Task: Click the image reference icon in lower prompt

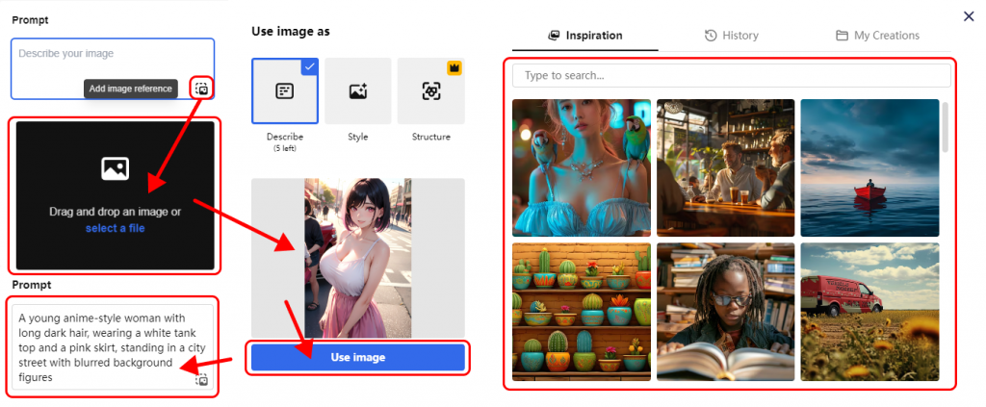Action: click(x=201, y=380)
